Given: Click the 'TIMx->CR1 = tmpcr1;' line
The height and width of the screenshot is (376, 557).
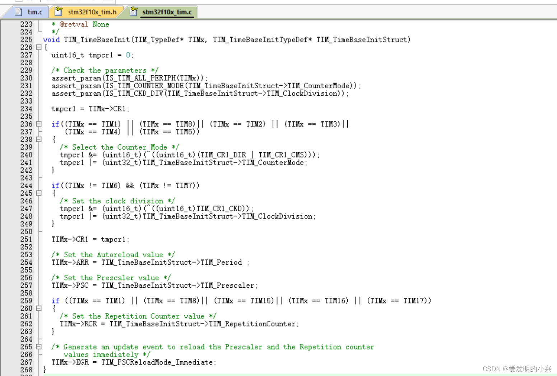Looking at the screenshot, I should click(x=90, y=240).
